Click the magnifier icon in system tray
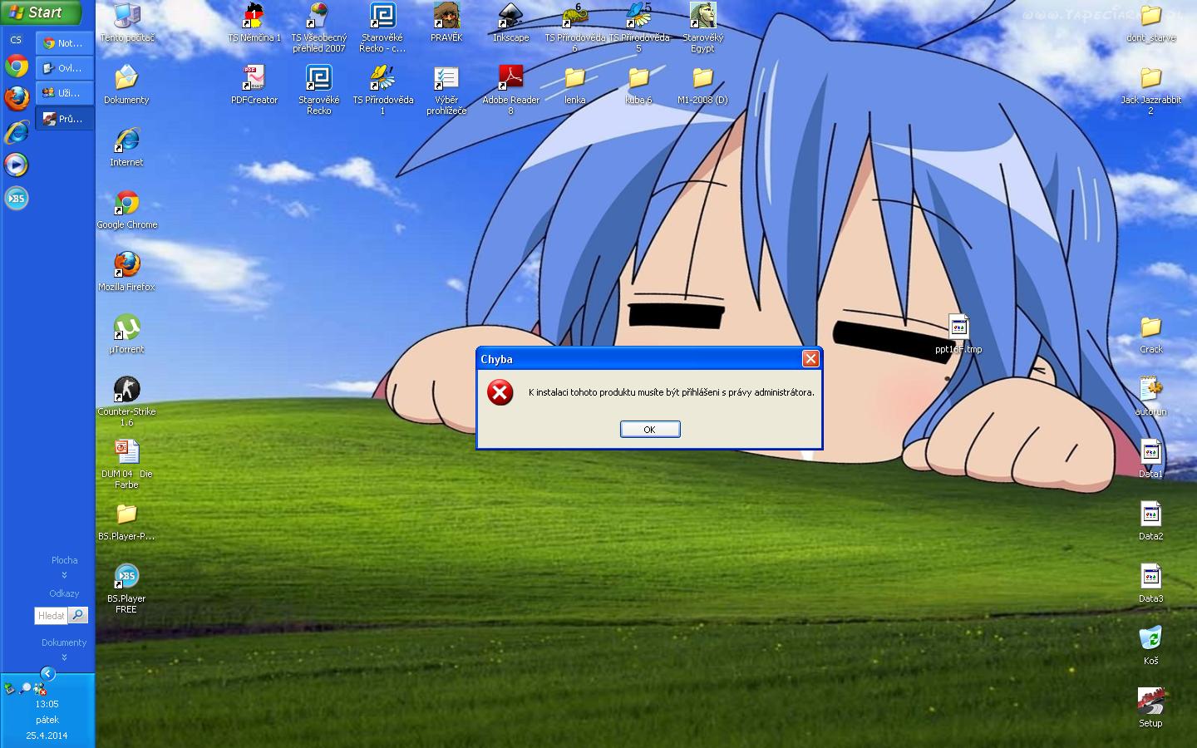1197x748 pixels. 26,688
